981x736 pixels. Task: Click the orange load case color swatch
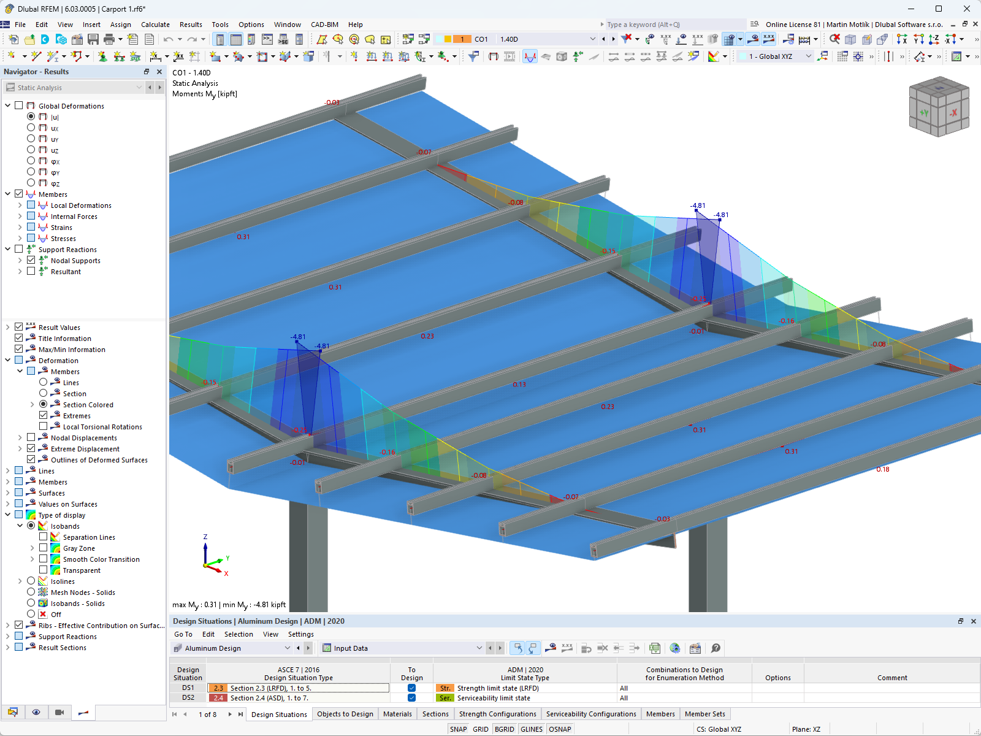coord(462,39)
